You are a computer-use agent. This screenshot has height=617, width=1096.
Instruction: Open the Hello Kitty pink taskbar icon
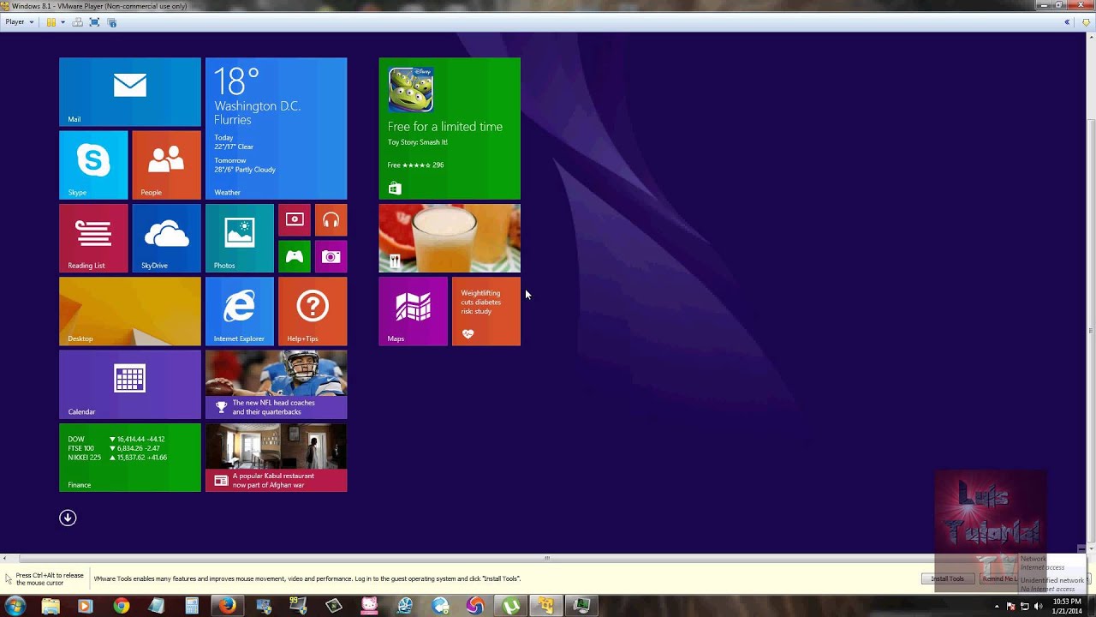pos(369,606)
